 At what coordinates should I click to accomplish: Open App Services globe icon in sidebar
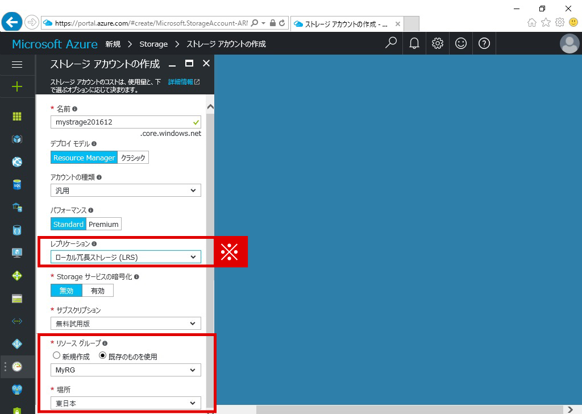pos(17,162)
